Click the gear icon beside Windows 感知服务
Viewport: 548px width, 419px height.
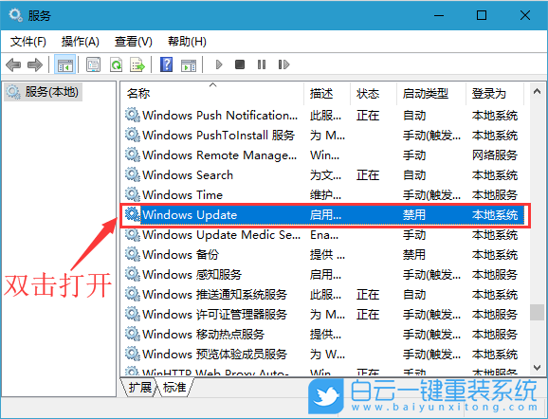tap(133, 274)
